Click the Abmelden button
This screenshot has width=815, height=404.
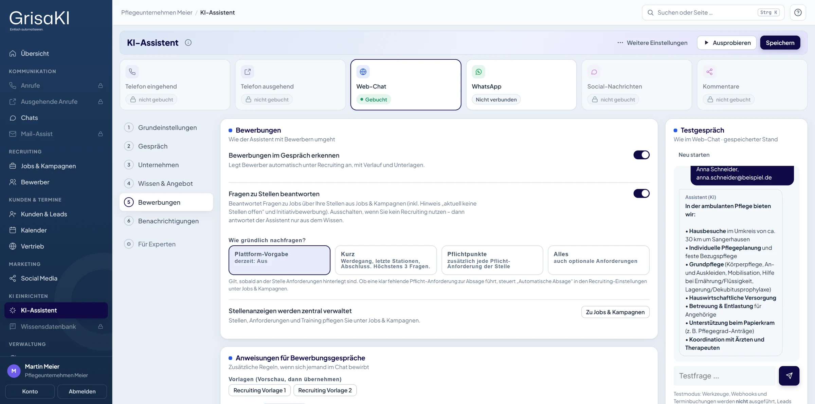pyautogui.click(x=82, y=391)
